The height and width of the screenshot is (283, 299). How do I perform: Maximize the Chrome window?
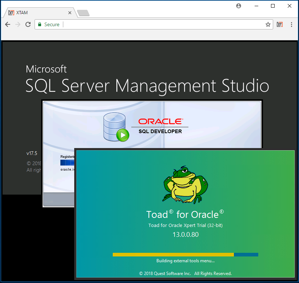pos(273,6)
